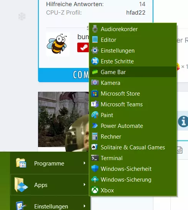Open the Audiorekorder microphone icon
The image size is (188, 210).
pos(95,29)
